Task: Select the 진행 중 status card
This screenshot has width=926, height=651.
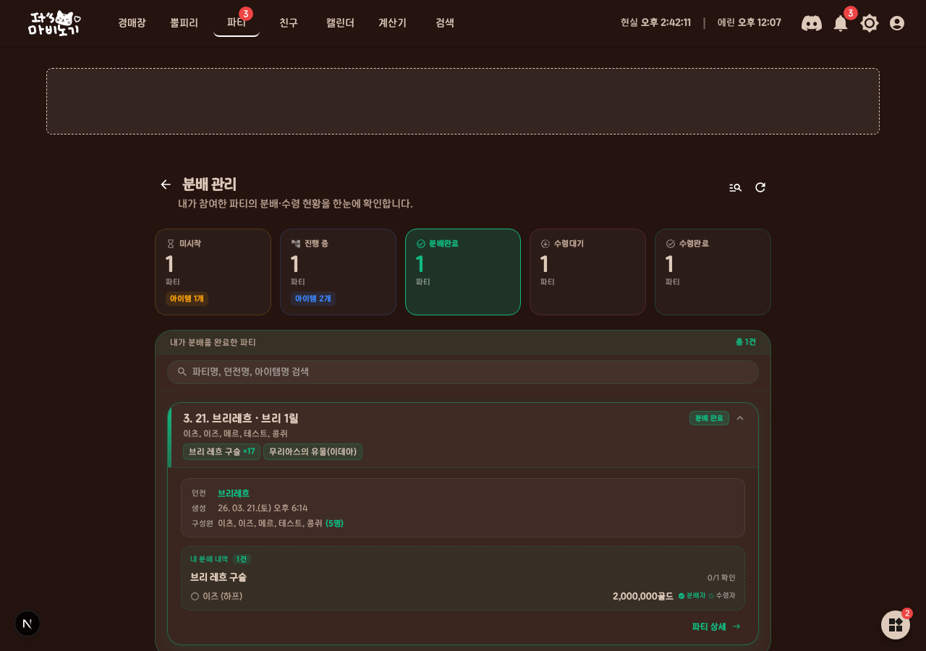Action: pyautogui.click(x=338, y=272)
